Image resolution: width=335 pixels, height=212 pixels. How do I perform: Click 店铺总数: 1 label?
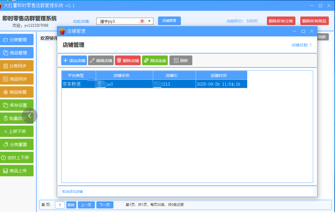301,45
